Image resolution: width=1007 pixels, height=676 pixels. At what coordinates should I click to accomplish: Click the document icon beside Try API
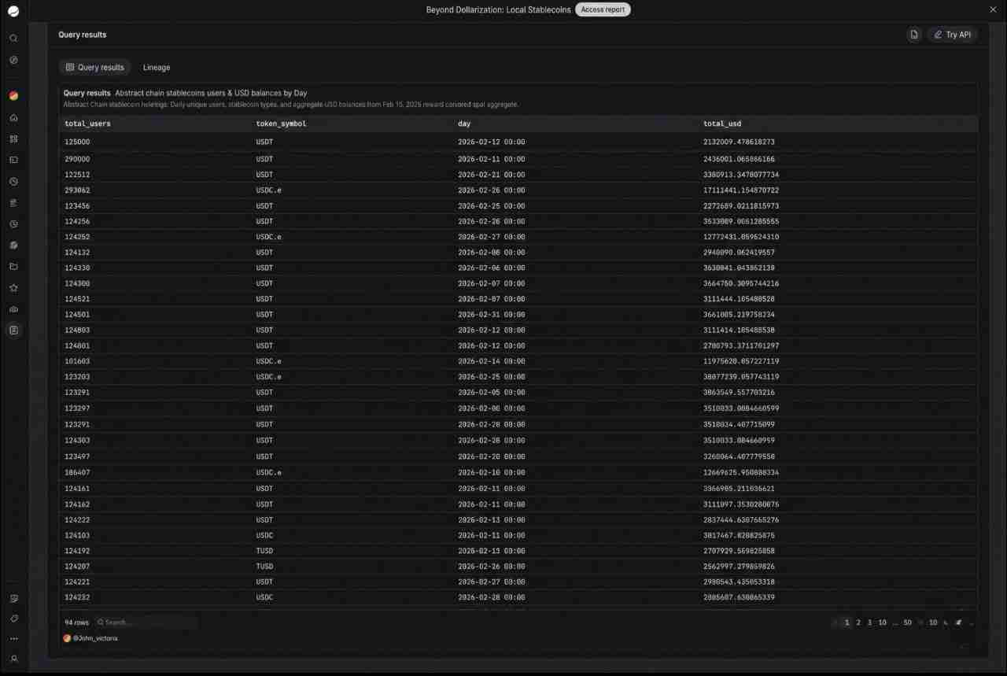coord(913,35)
